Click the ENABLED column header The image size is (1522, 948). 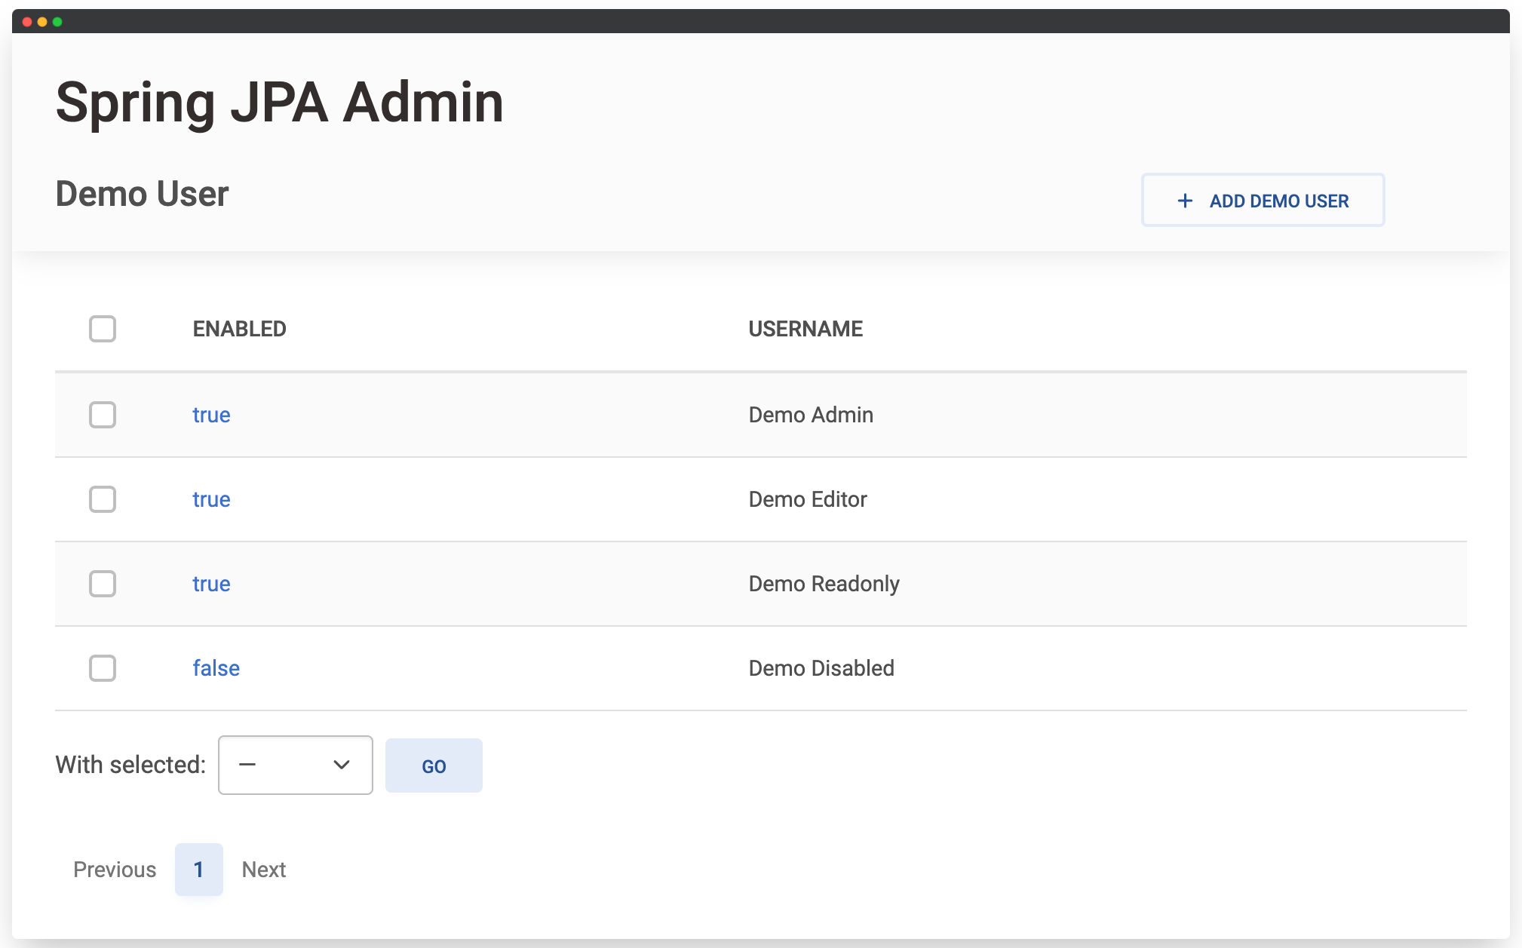tap(240, 329)
